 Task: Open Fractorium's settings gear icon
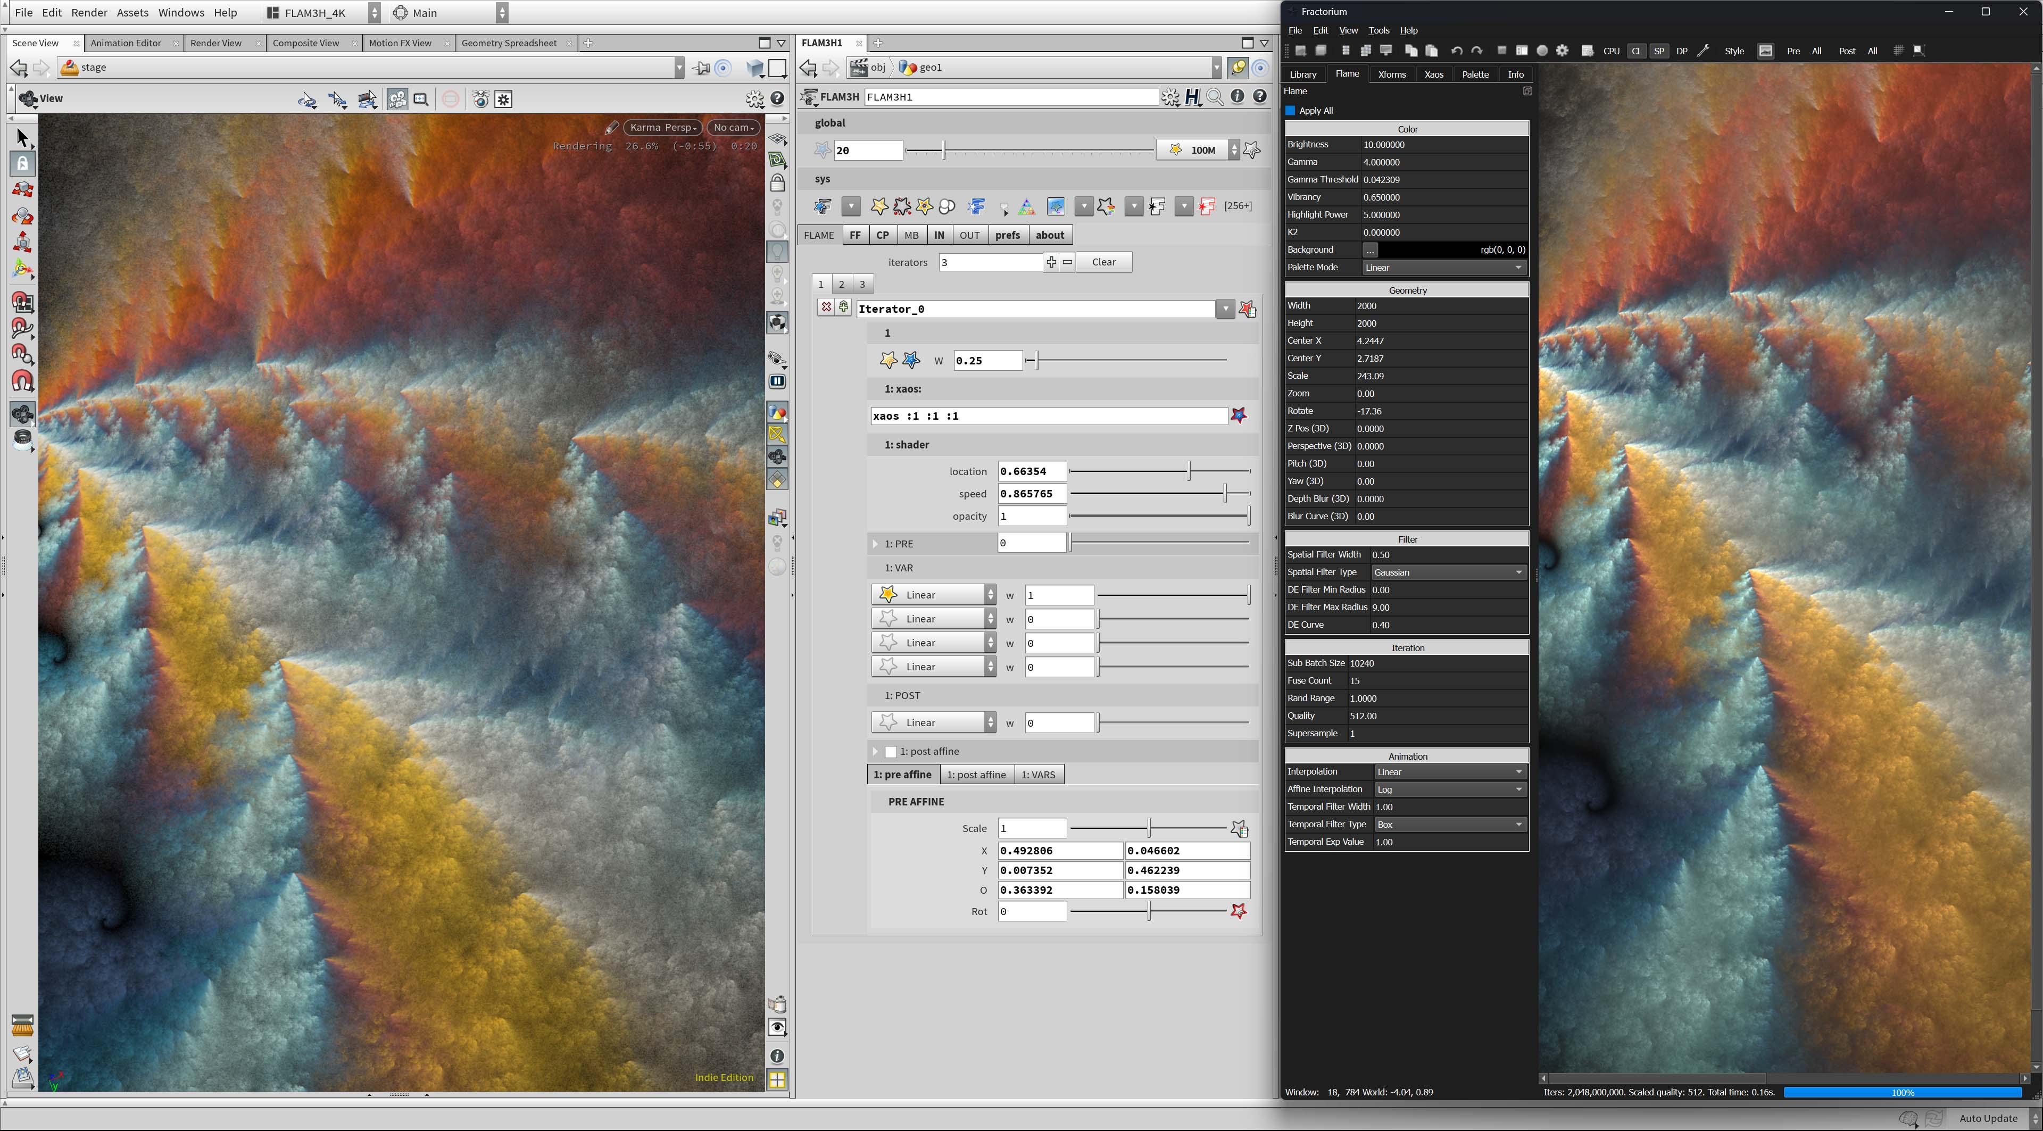pyautogui.click(x=1563, y=50)
